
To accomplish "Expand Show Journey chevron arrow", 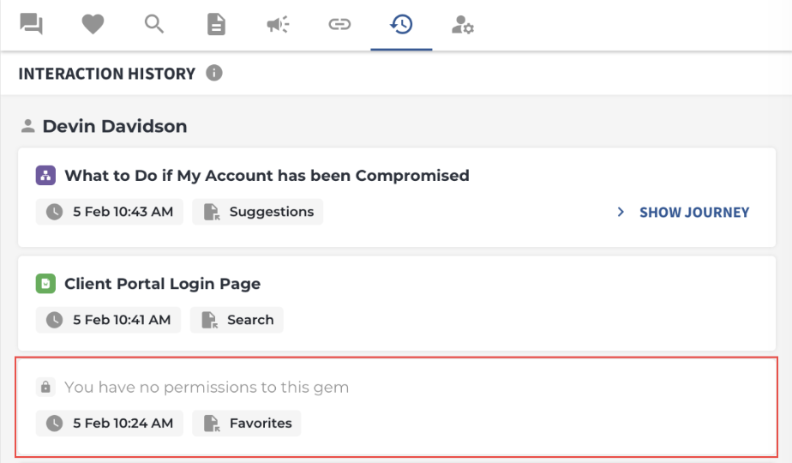I will coord(621,213).
